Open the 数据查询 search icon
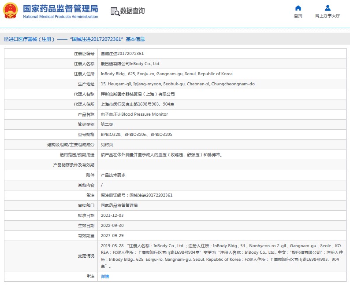This screenshot has width=350, height=285. point(115,11)
